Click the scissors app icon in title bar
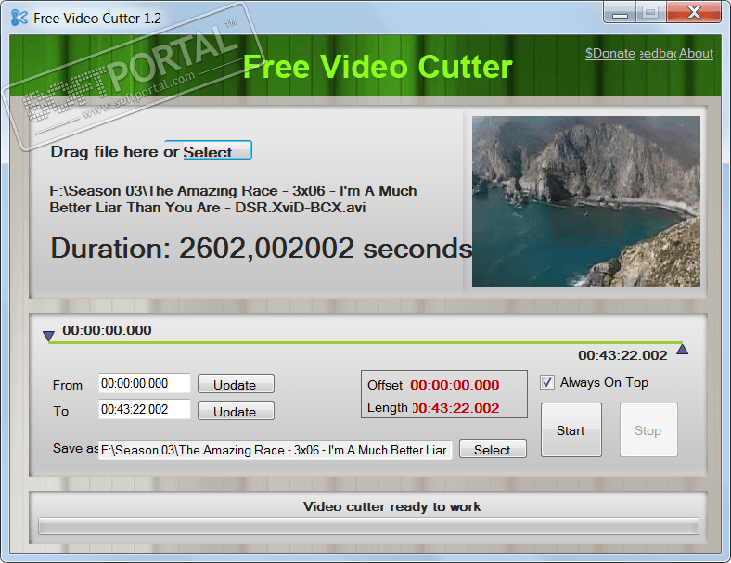The height and width of the screenshot is (563, 731). (19, 18)
